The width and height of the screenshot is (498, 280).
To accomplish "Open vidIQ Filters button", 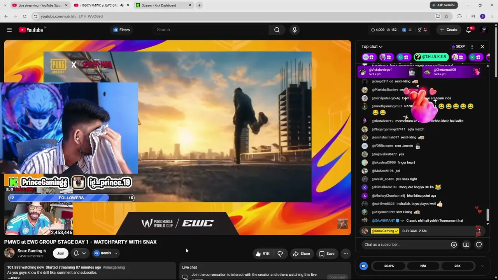I will (121, 30).
